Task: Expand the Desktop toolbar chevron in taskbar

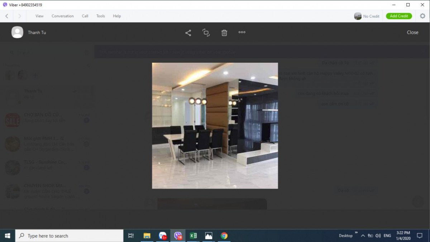Action: click(x=356, y=233)
